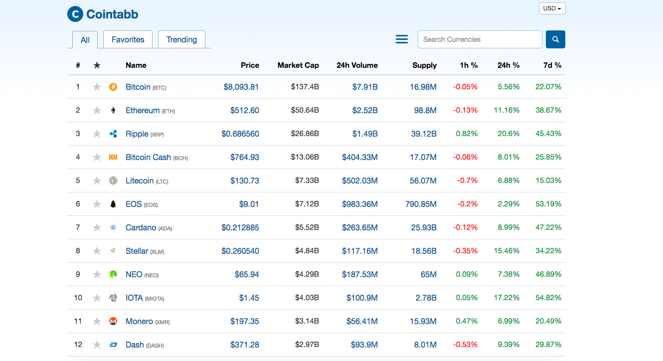This screenshot has height=361, width=663.
Task: Click IOTA 24h volume $100.9M
Action: pyautogui.click(x=362, y=298)
